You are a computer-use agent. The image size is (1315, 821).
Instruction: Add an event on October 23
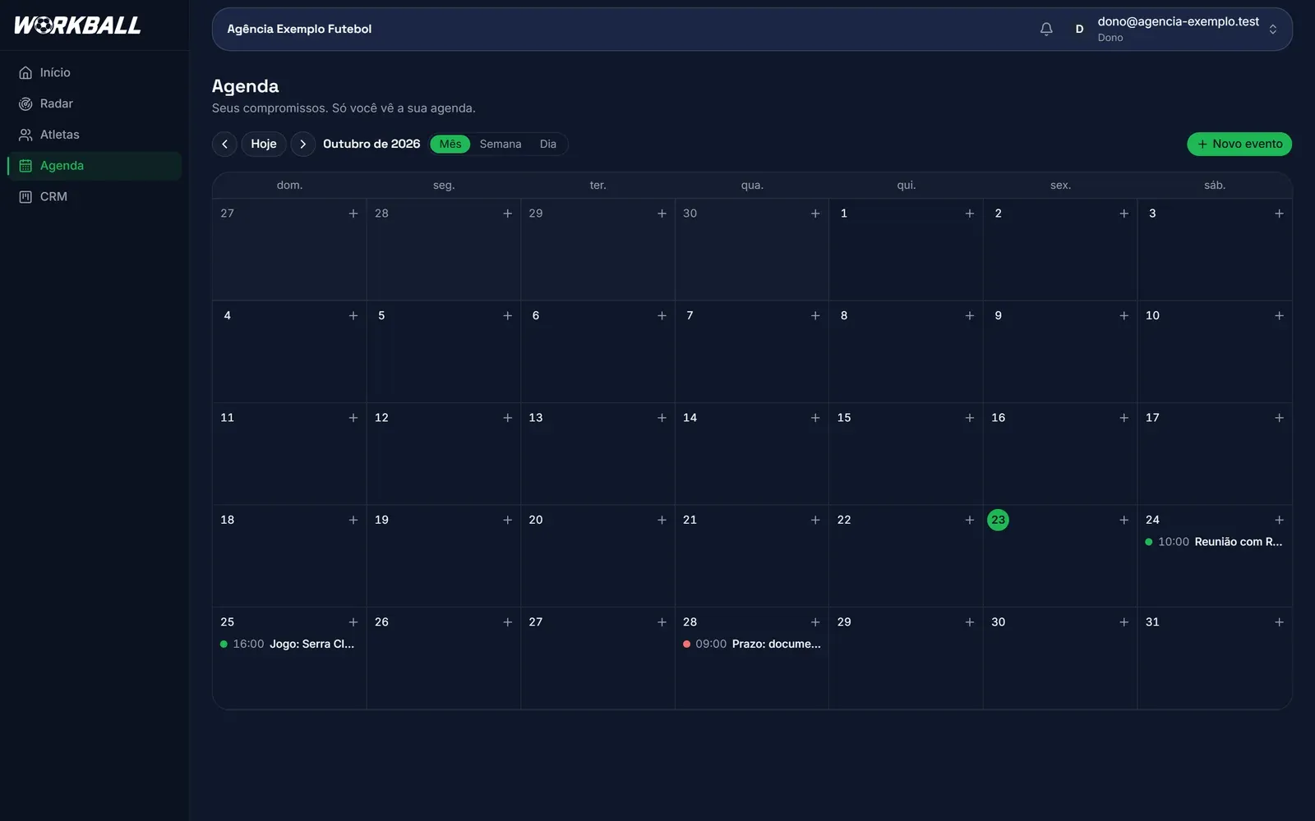[x=1124, y=520]
